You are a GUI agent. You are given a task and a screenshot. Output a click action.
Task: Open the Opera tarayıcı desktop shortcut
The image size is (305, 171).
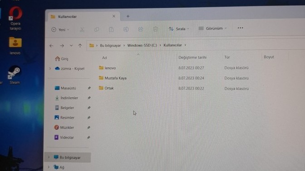point(15,19)
